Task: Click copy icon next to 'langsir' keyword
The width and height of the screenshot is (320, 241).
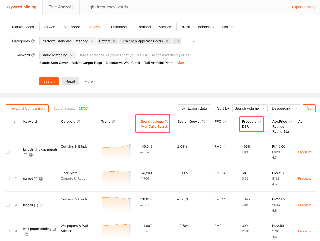Action: (x=41, y=205)
